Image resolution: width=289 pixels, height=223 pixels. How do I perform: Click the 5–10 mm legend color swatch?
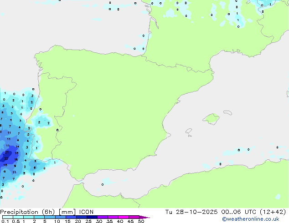[x=50, y=217]
